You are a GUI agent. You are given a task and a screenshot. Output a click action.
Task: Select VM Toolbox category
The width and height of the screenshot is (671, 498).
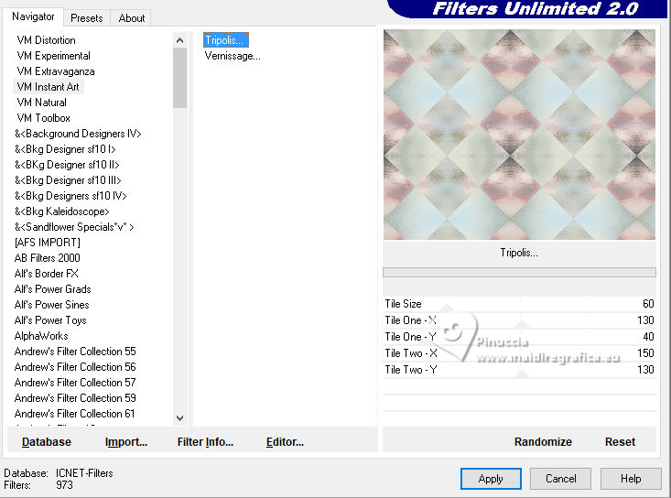coord(43,118)
